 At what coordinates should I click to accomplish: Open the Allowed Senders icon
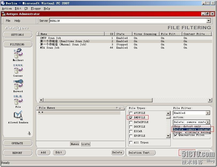(18, 117)
